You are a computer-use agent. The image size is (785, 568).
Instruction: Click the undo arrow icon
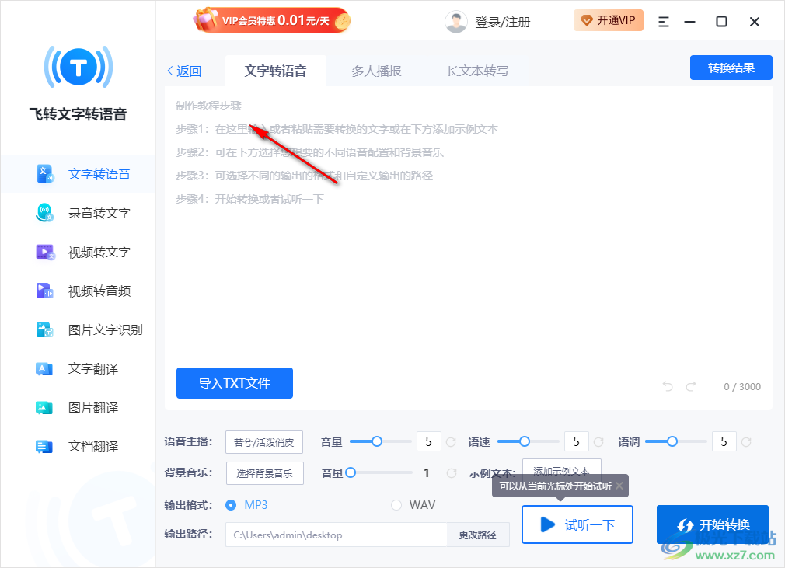point(668,386)
